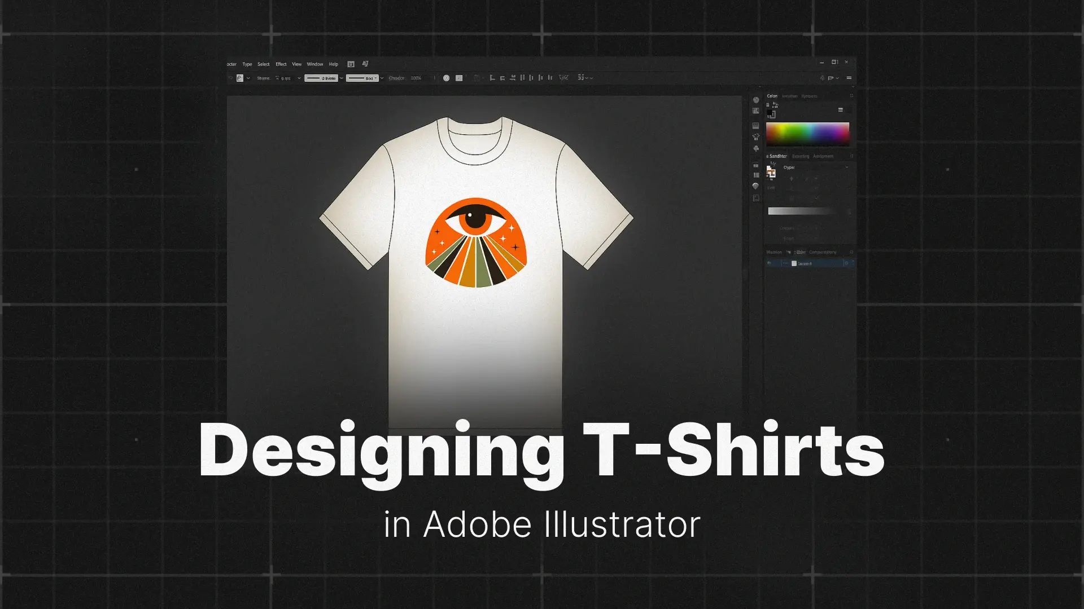Click the gradient fill thumbnail
Image resolution: width=1084 pixels, height=609 pixels.
[x=771, y=172]
